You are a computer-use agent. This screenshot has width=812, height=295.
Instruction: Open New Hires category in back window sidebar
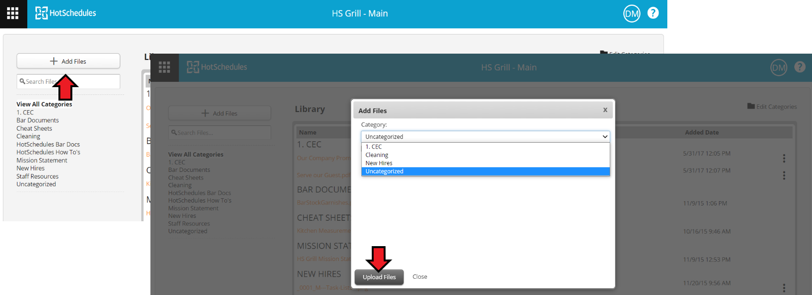[30, 168]
